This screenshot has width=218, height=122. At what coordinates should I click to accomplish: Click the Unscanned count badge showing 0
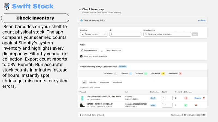pos(163,73)
